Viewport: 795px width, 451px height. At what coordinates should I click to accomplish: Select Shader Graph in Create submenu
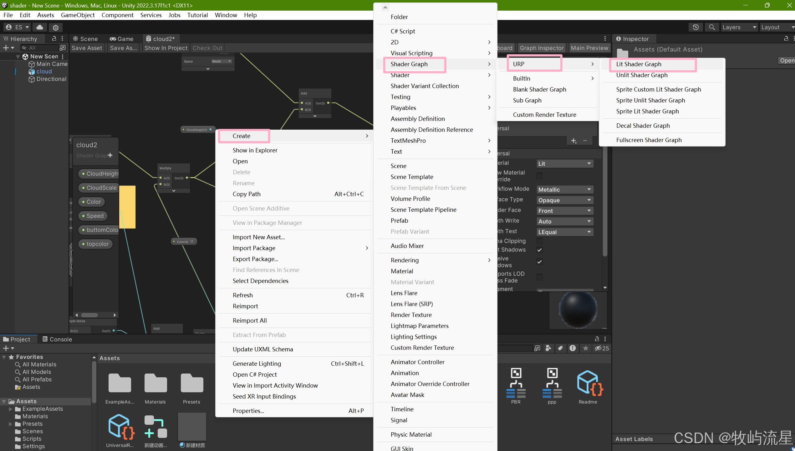[409, 64]
